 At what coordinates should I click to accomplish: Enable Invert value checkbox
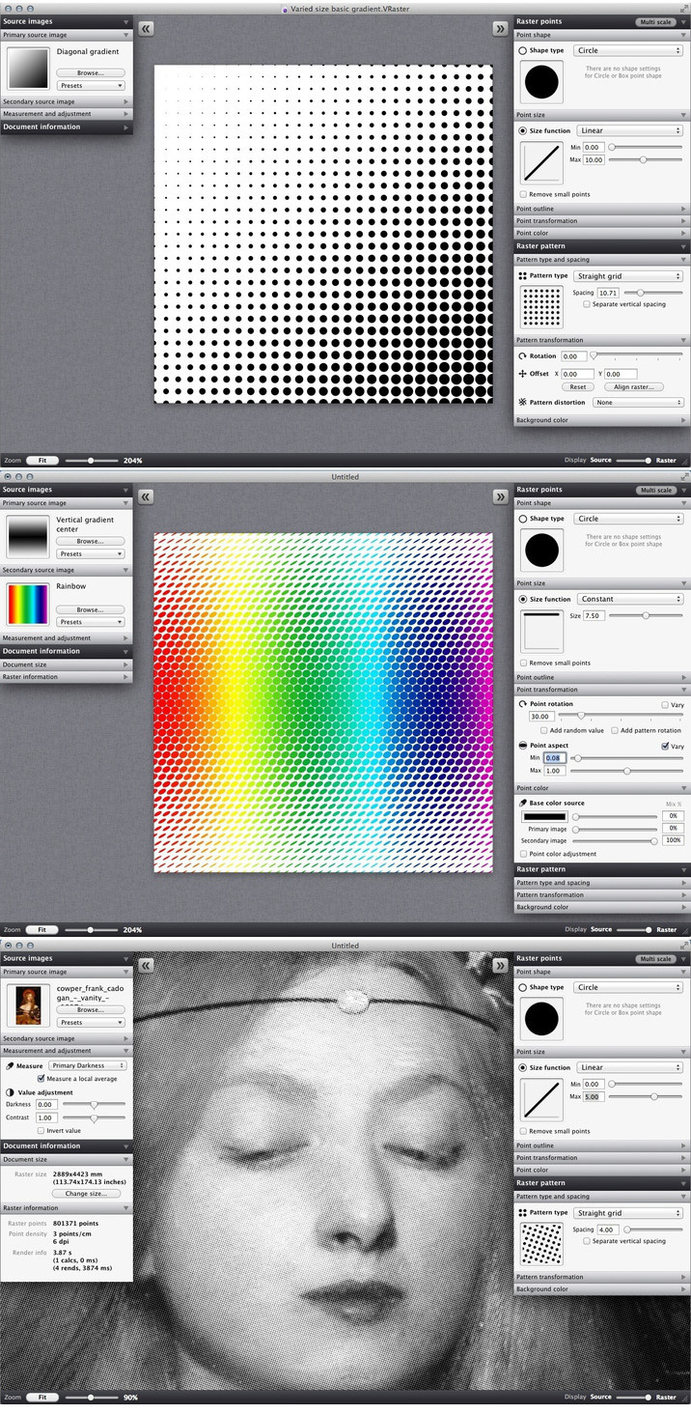tap(41, 1130)
